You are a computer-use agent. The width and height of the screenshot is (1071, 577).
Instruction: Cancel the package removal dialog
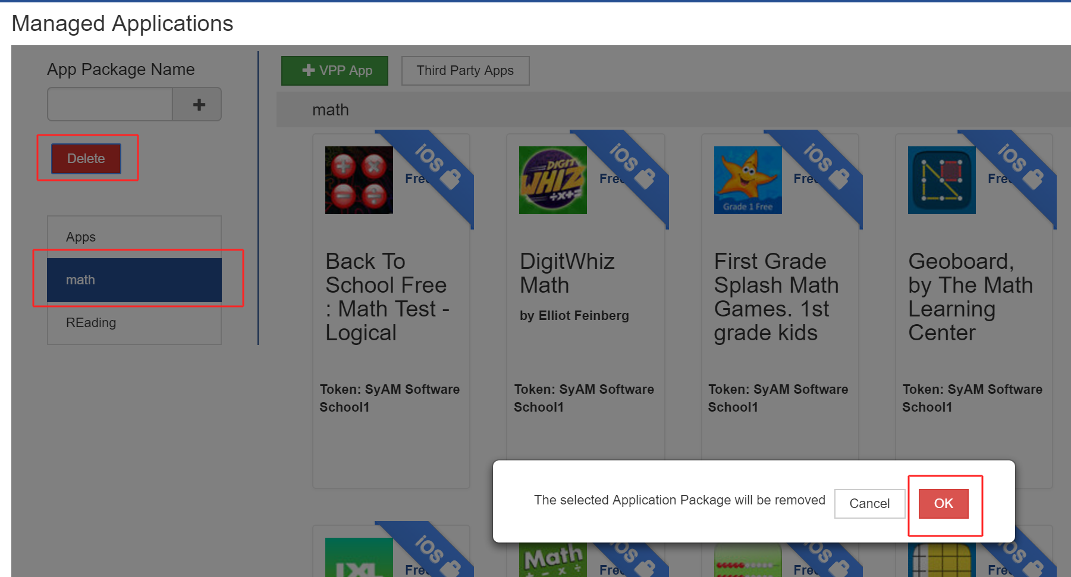pyautogui.click(x=869, y=504)
